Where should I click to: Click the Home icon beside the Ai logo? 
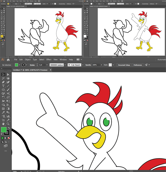(8, 60)
